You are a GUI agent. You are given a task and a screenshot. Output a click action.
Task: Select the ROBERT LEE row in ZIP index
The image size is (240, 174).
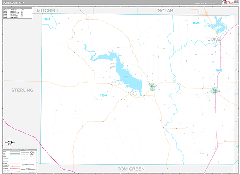click(13, 13)
